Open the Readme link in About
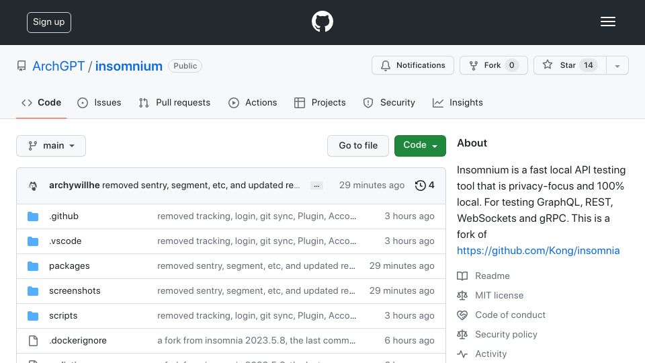Image resolution: width=645 pixels, height=363 pixels. click(492, 276)
